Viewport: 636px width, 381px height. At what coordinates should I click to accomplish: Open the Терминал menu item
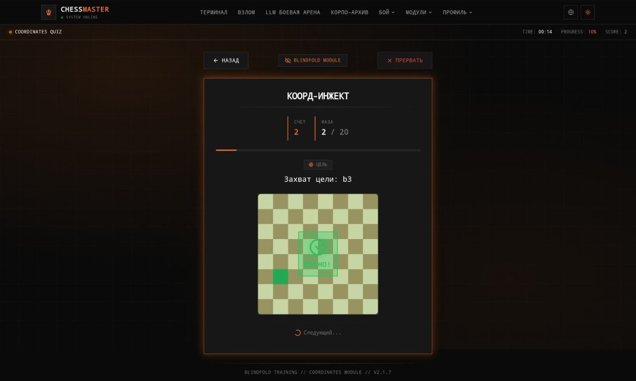214,12
